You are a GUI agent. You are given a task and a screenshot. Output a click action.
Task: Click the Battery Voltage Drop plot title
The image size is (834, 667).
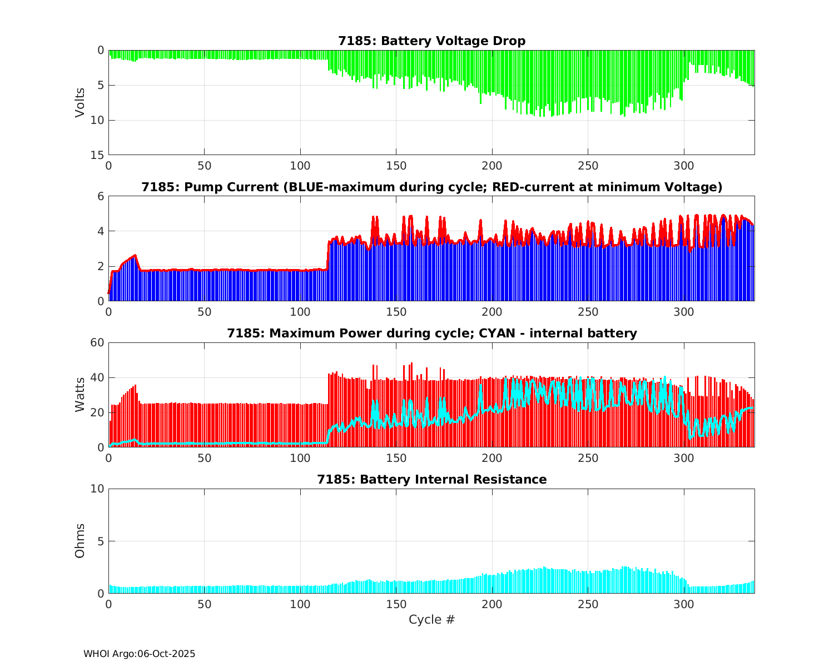(431, 41)
